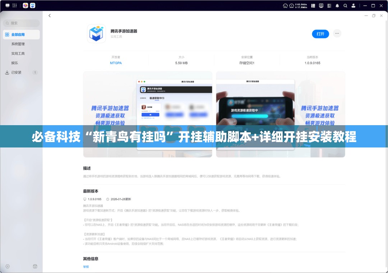Click the task list icon in the top bar
The width and height of the screenshot is (388, 273).
click(x=329, y=5)
